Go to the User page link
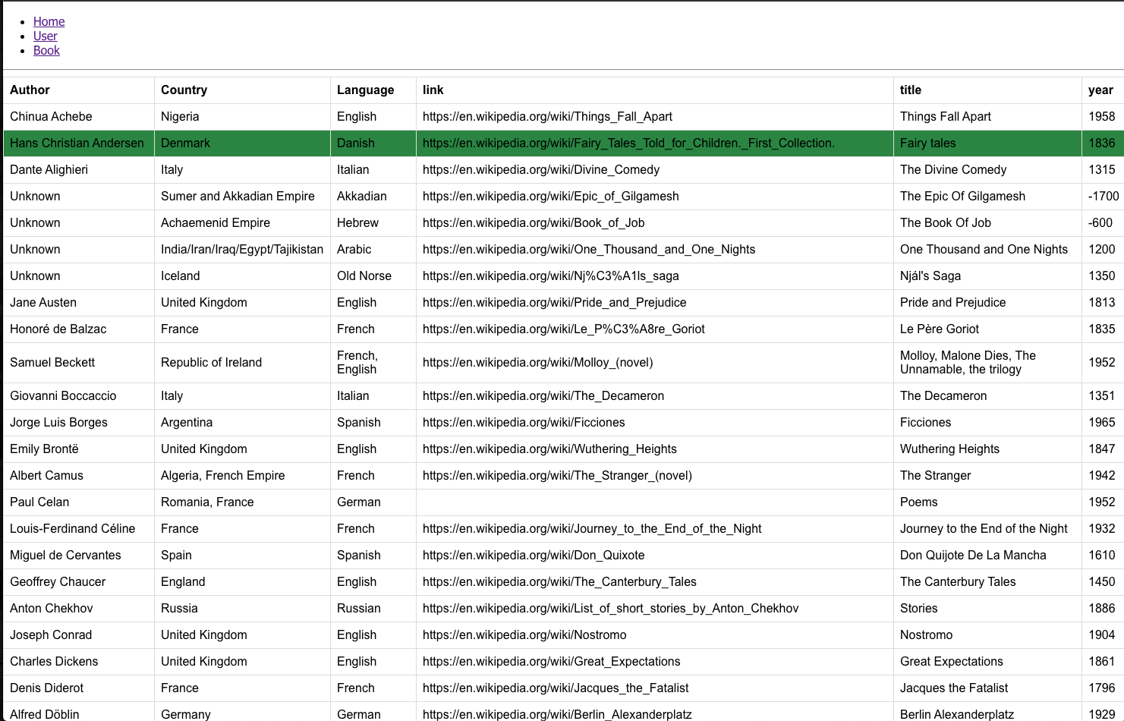1124x721 pixels. coord(45,36)
